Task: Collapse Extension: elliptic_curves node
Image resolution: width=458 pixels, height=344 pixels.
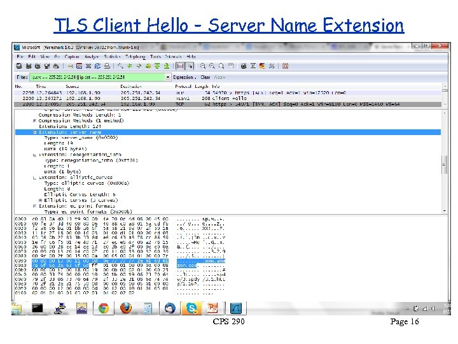Action: (35, 178)
